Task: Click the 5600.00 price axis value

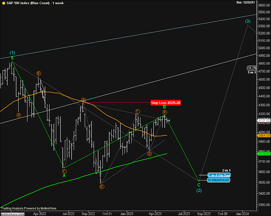Action: click(264, 5)
